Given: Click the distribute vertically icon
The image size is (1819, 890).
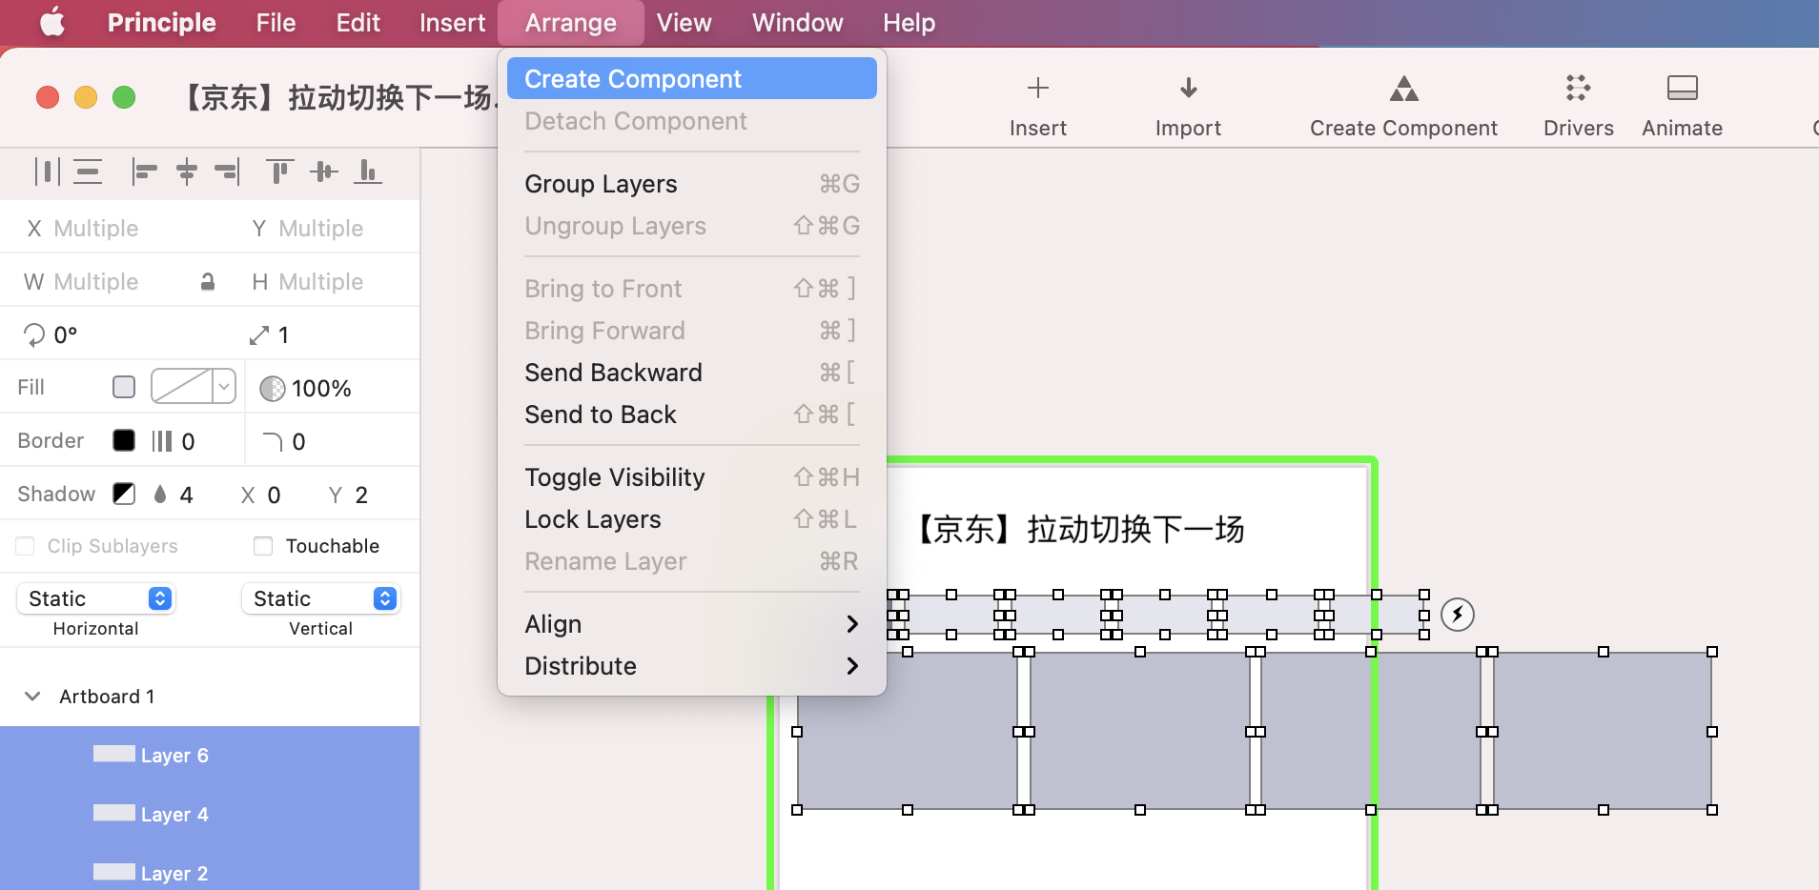Looking at the screenshot, I should [89, 172].
